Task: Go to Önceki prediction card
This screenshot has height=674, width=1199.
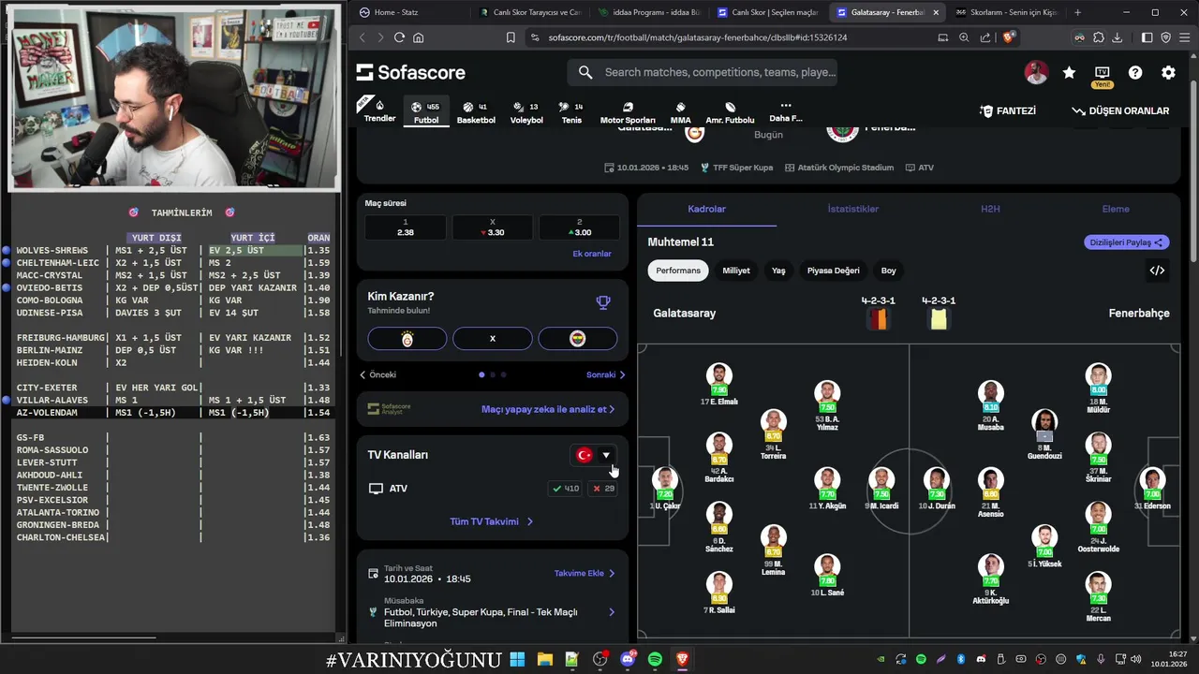Action: point(378,374)
